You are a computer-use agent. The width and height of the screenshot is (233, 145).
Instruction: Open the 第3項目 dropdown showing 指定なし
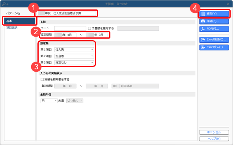[74, 63]
